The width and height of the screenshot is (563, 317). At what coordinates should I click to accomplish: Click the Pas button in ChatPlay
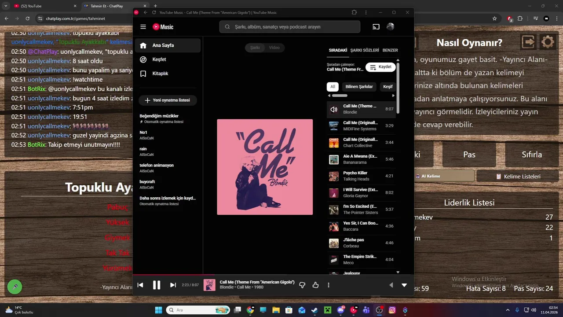coord(469,155)
